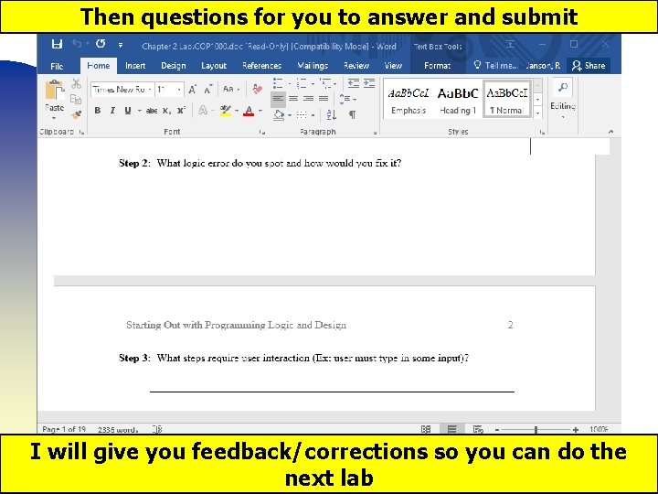Open the Text Box Tools Format tab
Screen dimensions: 658x494
coord(437,66)
